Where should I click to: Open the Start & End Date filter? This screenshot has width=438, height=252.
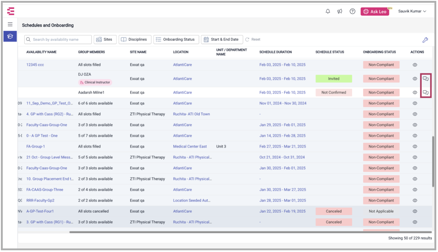pyautogui.click(x=222, y=40)
